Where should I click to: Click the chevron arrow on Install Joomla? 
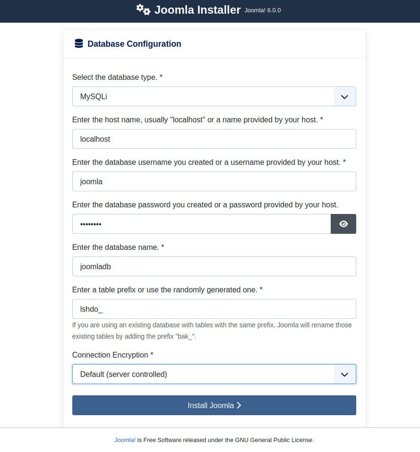pos(239,405)
